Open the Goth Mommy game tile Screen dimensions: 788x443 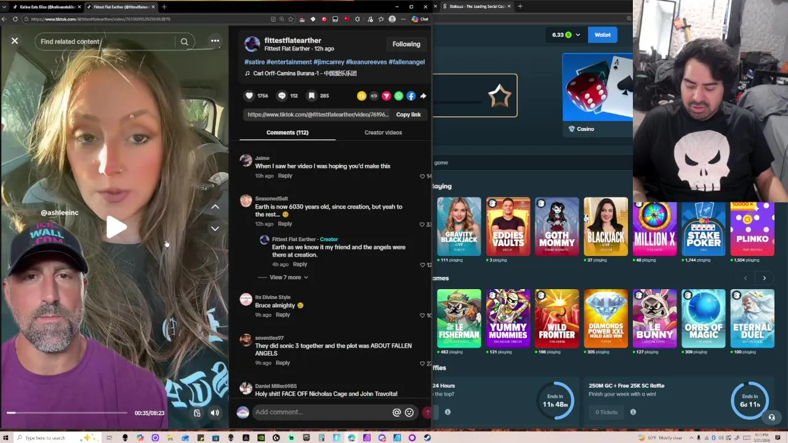tap(557, 226)
